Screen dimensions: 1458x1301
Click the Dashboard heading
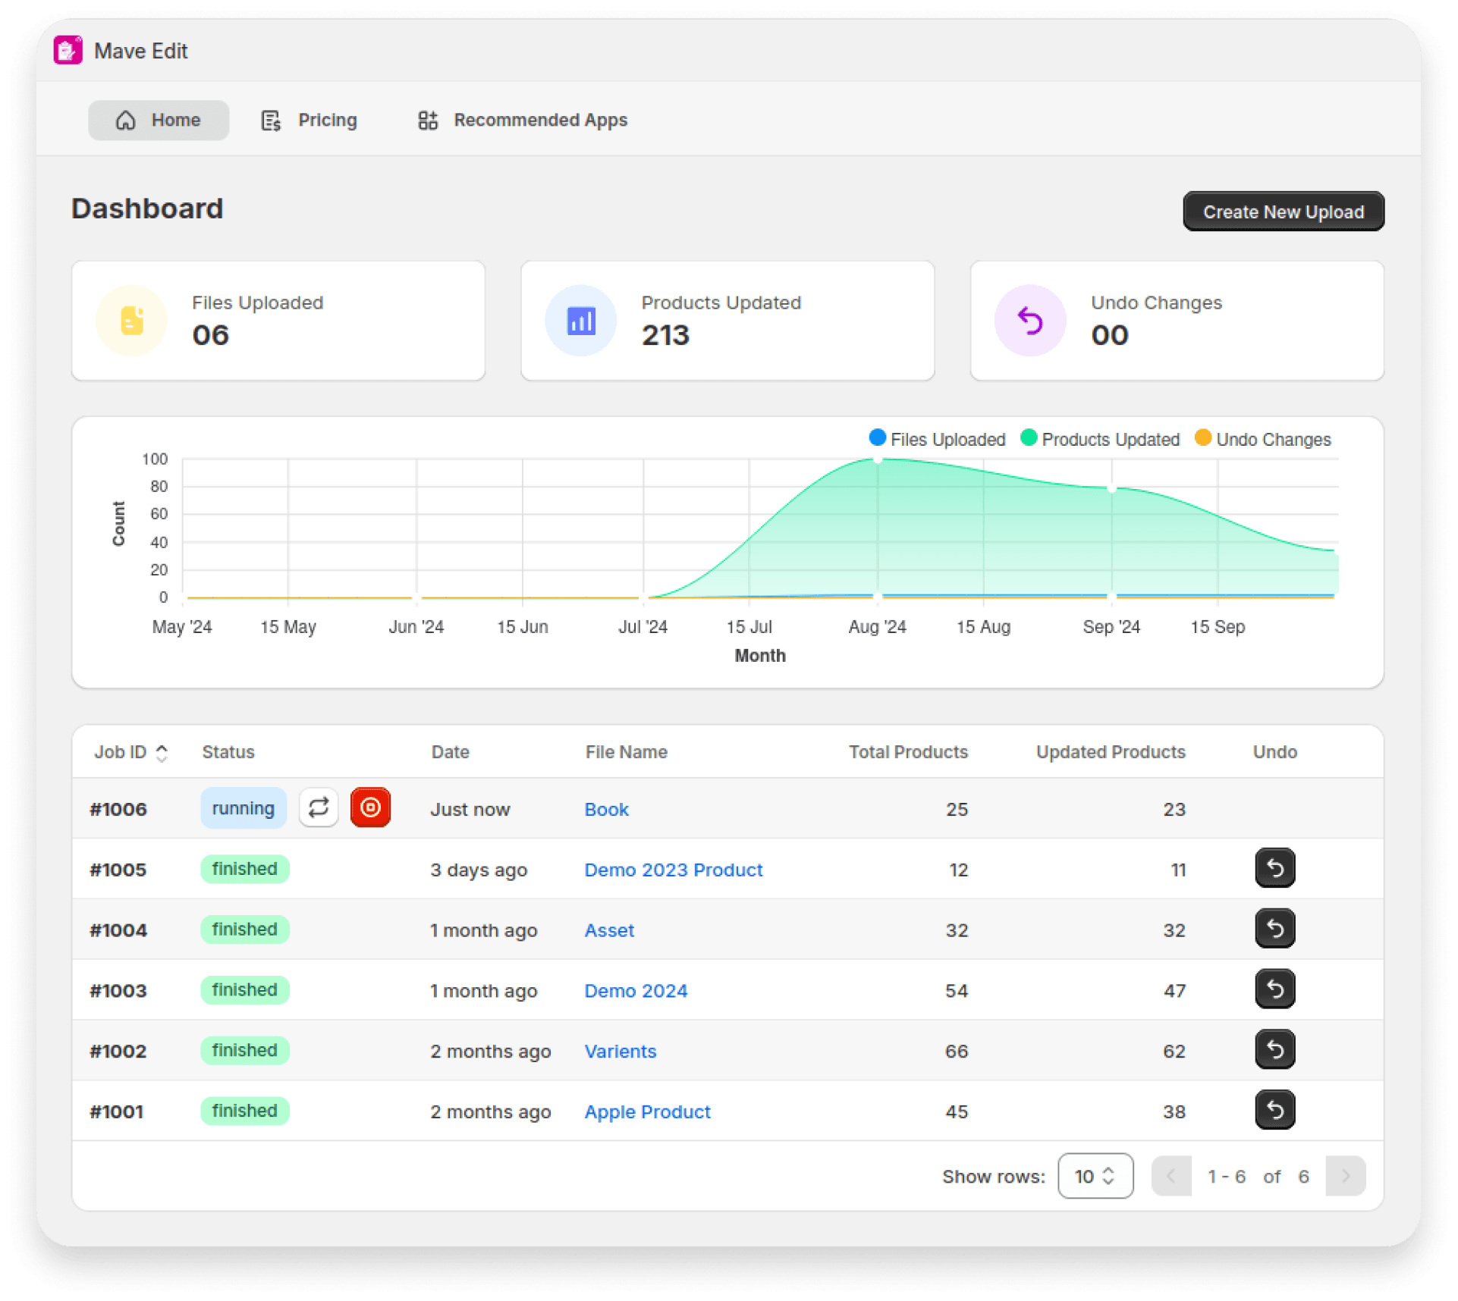147,208
